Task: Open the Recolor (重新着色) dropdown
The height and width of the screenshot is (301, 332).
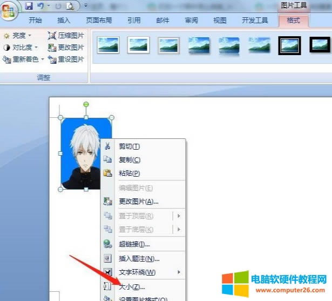Action: click(24, 59)
